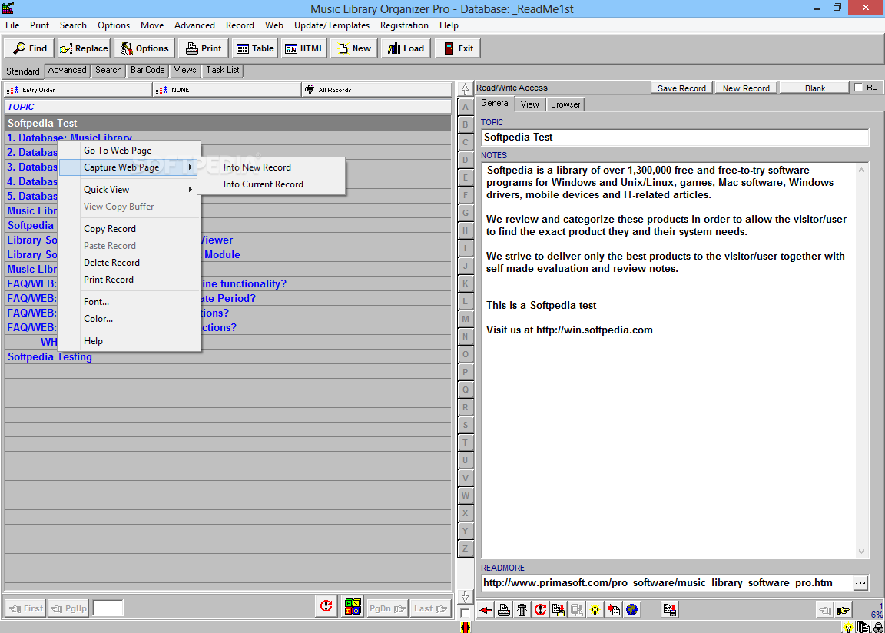Switch to the View tab in the record panel
885x633 pixels.
tap(529, 104)
